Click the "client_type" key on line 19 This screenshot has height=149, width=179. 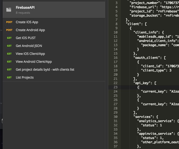tap(153, 70)
